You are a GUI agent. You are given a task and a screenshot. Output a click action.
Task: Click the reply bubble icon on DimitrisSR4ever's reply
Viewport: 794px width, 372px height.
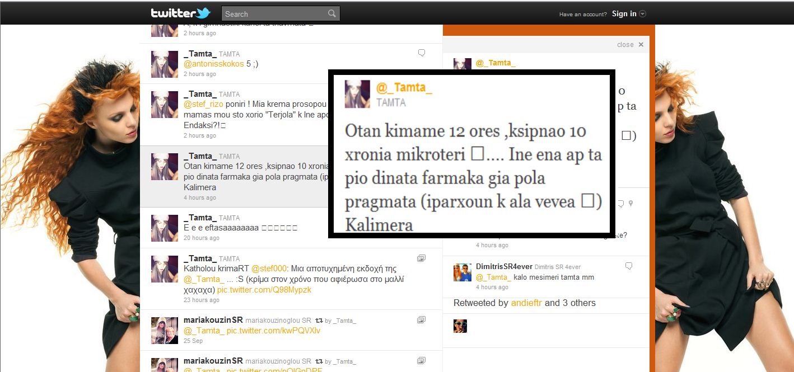click(x=629, y=266)
